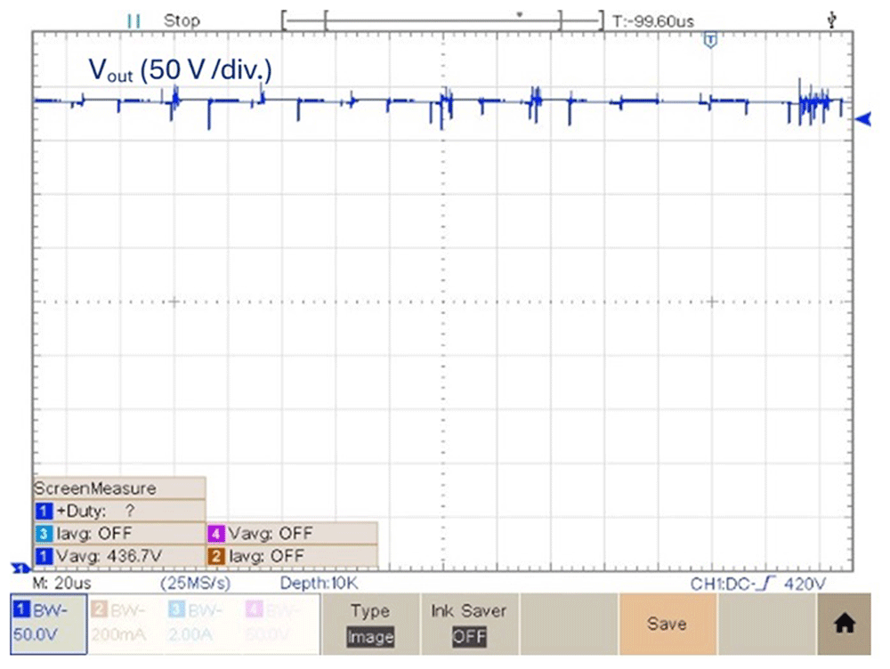Click the pause icon beside Stop
Screen dimensions: 890x669
(x=134, y=21)
